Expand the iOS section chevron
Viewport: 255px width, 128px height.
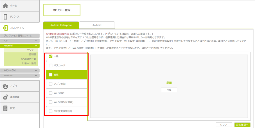[36, 41]
